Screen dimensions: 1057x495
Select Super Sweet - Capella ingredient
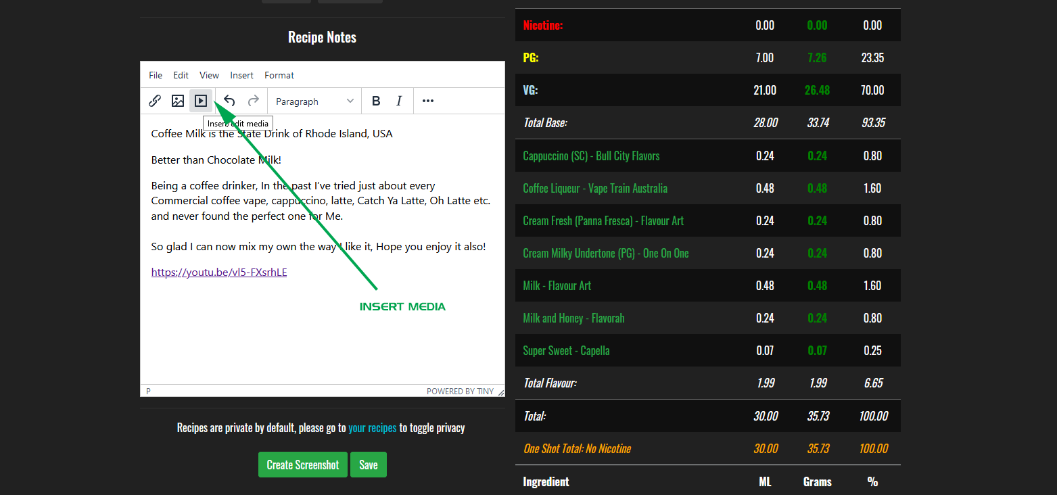(x=566, y=350)
